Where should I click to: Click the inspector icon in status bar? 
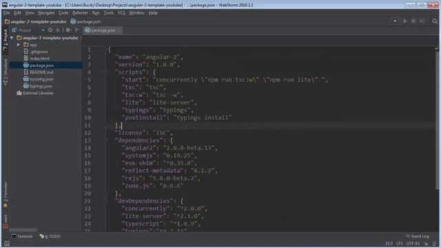pyautogui.click(x=435, y=243)
